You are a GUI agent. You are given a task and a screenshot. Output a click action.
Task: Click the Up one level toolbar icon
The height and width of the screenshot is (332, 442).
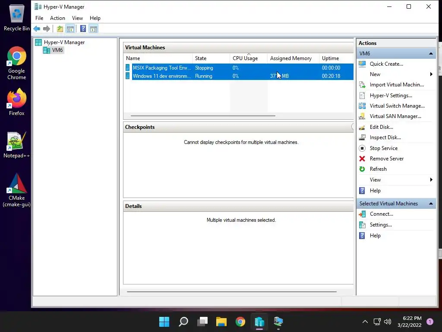60,29
